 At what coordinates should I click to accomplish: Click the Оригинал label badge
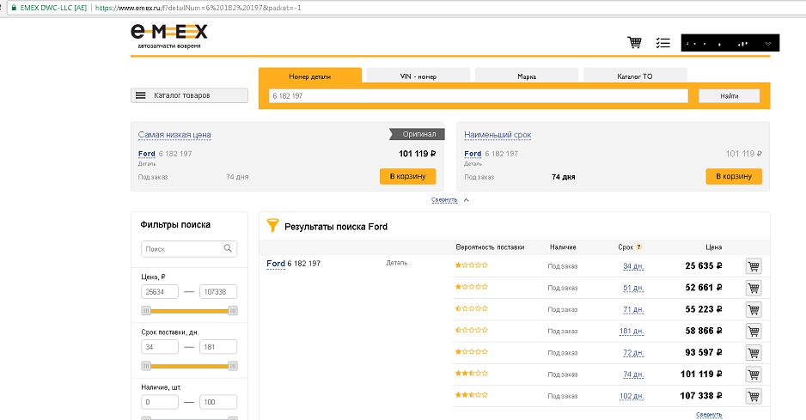click(417, 134)
